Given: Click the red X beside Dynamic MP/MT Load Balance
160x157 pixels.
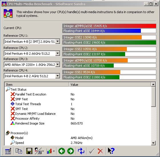Looking at the screenshot, I should [x=13, y=114].
